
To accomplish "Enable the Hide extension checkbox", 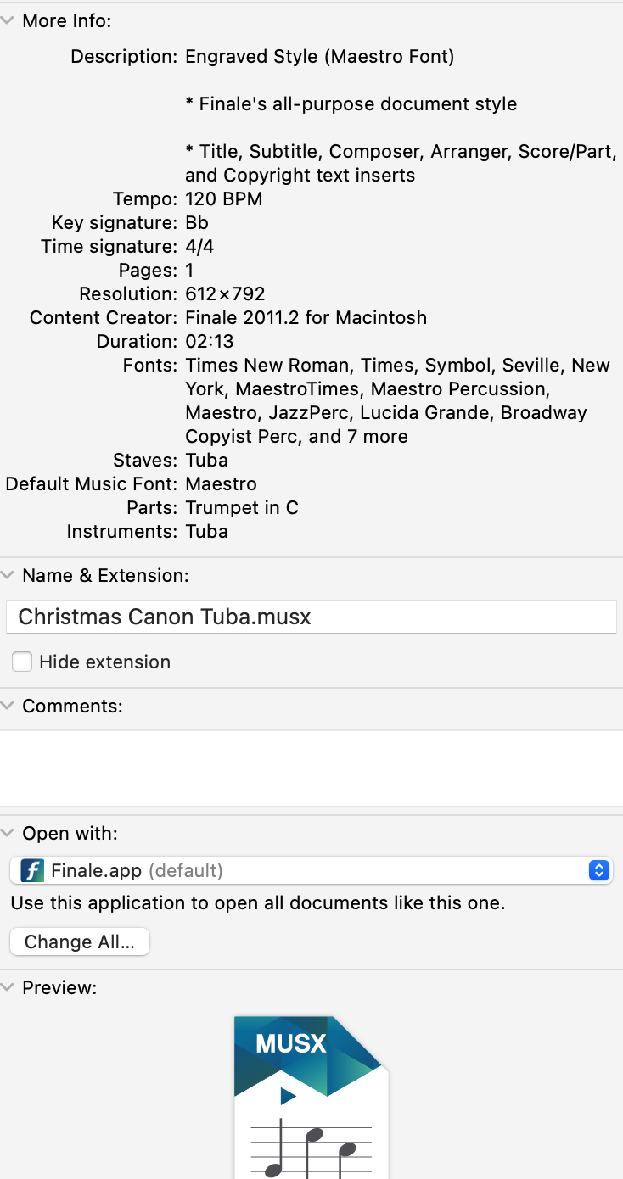I will coord(23,662).
